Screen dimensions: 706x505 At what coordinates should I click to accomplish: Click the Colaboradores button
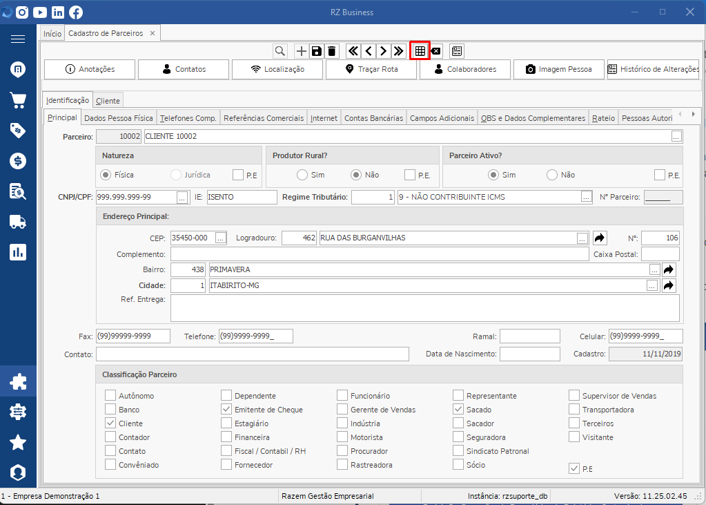(x=465, y=70)
